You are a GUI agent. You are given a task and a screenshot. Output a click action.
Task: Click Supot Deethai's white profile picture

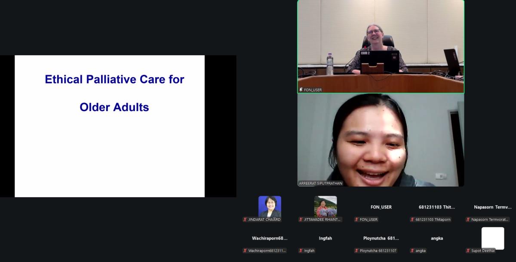point(492,238)
